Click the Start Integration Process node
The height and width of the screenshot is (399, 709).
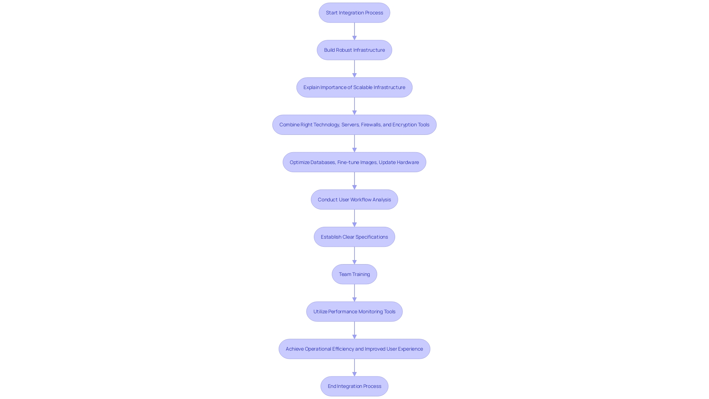pos(354,13)
